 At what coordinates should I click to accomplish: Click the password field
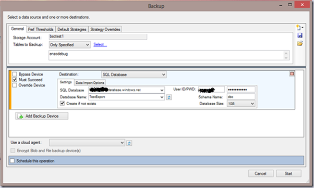tap(241, 90)
